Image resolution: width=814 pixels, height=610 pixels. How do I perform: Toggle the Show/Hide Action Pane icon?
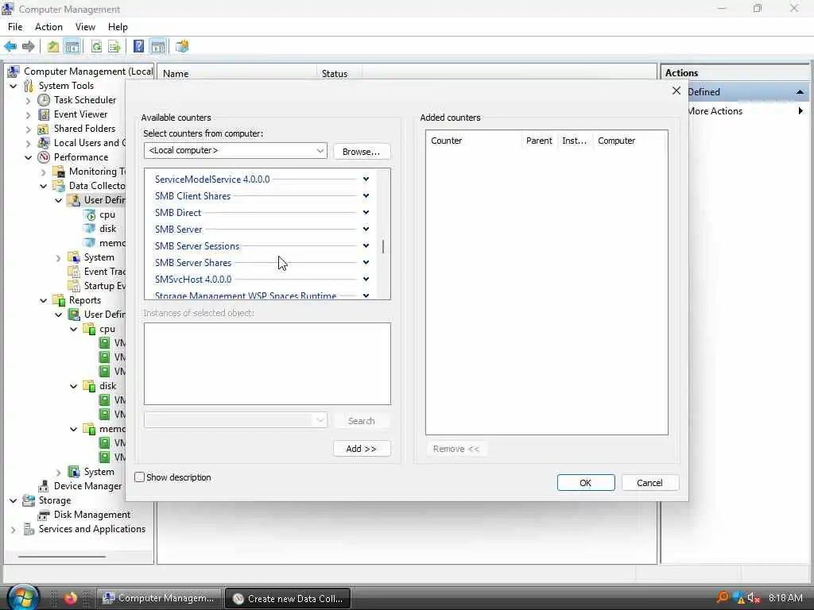(x=158, y=47)
